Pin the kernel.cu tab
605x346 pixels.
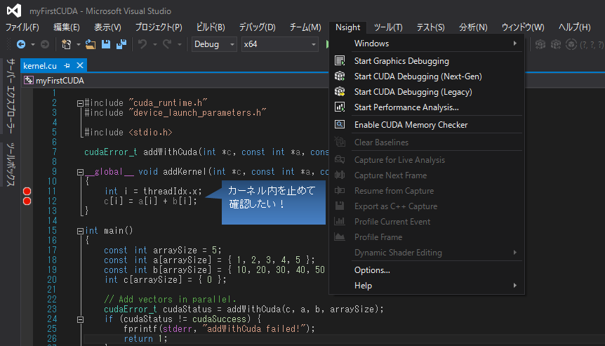pos(67,65)
